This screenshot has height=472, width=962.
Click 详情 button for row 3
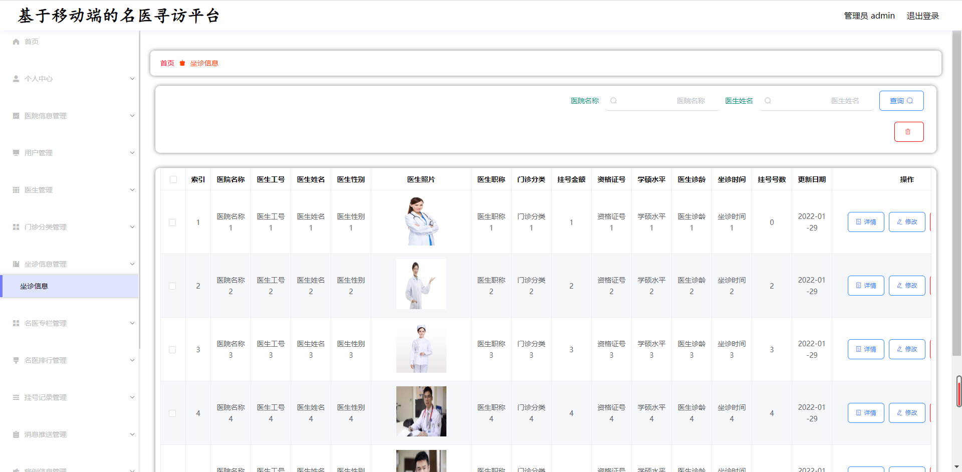[x=866, y=349]
